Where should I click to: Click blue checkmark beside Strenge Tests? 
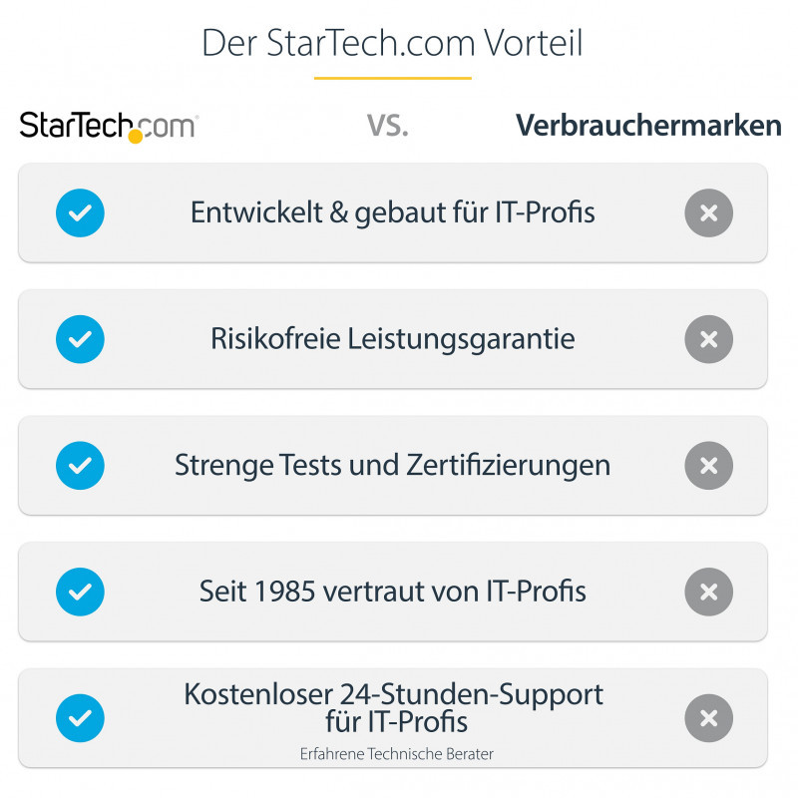click(80, 465)
